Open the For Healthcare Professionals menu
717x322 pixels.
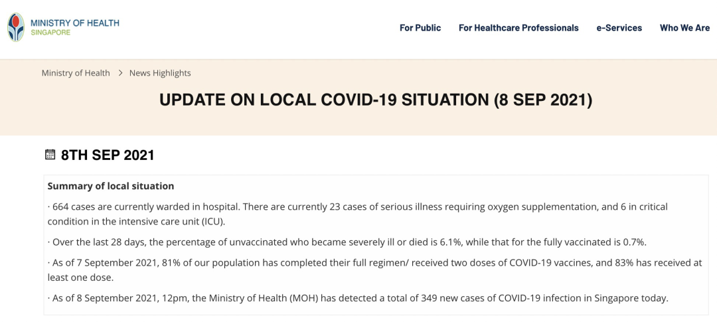tap(518, 28)
